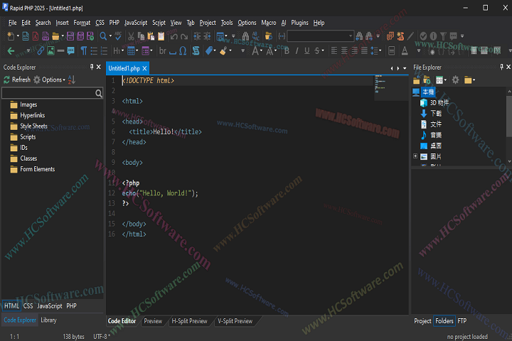Insert a horizontal rule line
512x341 pixels.
[60, 51]
